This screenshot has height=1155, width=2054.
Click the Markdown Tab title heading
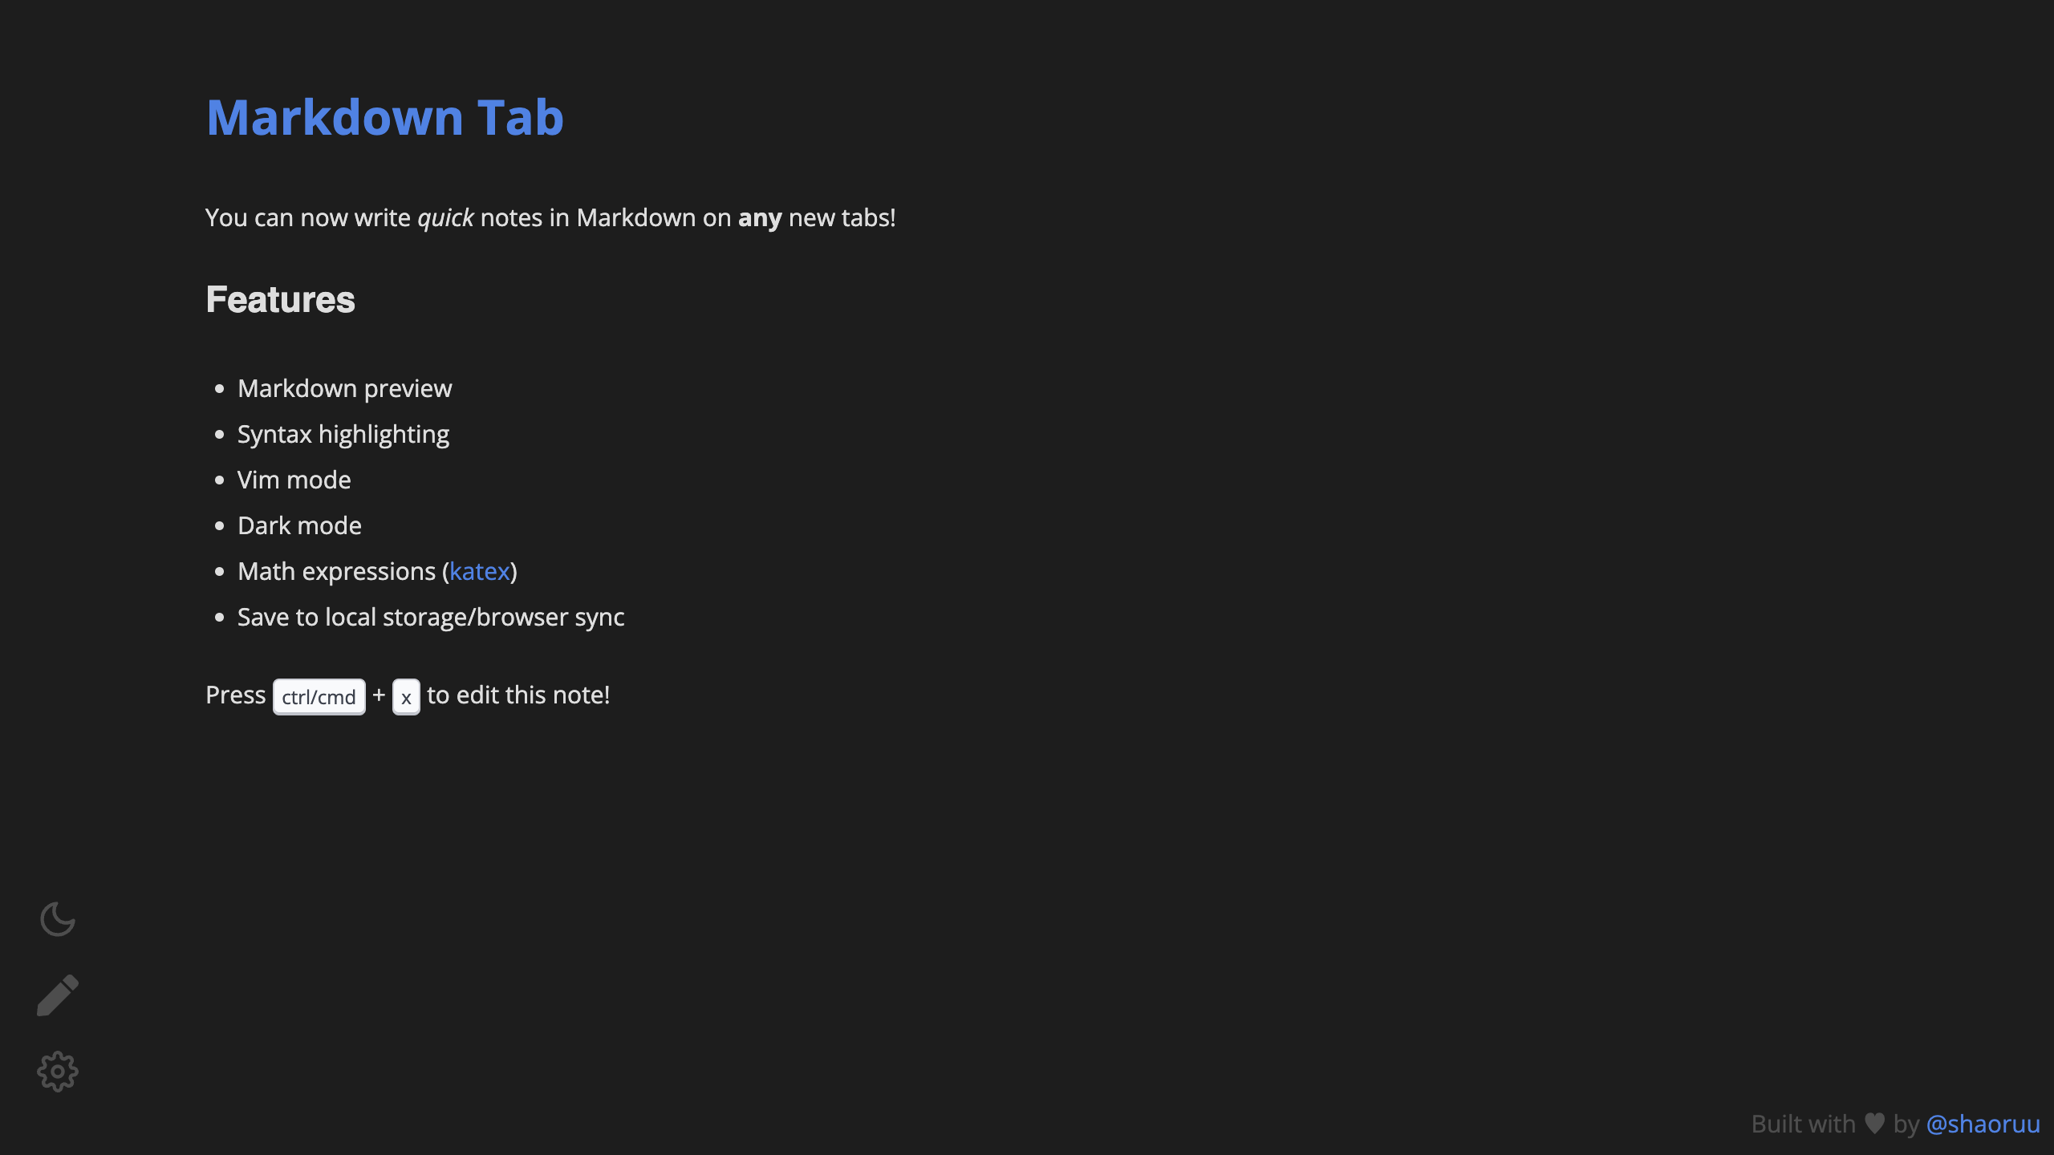click(x=385, y=117)
